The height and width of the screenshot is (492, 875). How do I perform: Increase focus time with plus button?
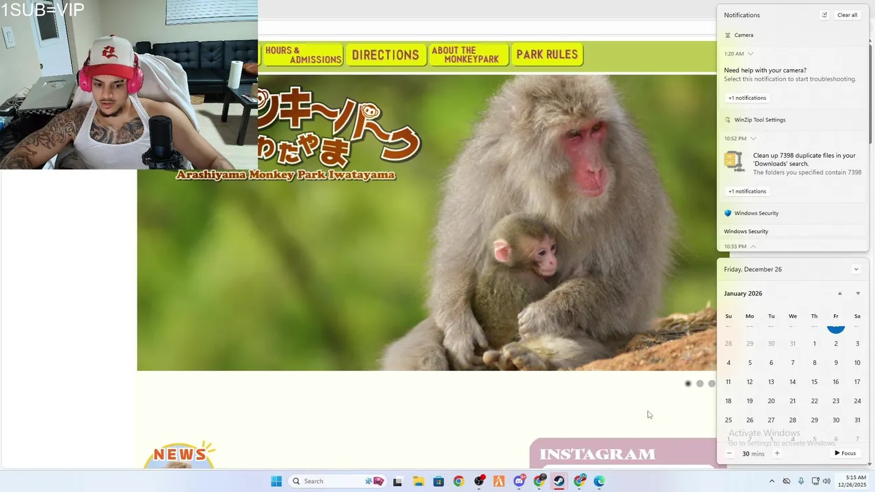777,453
